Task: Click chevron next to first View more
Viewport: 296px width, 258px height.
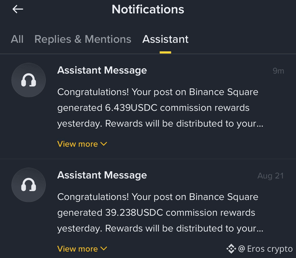Action: [x=104, y=144]
